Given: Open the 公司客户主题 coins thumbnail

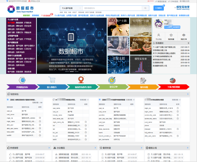Looking at the screenshot, I should click(141, 27).
